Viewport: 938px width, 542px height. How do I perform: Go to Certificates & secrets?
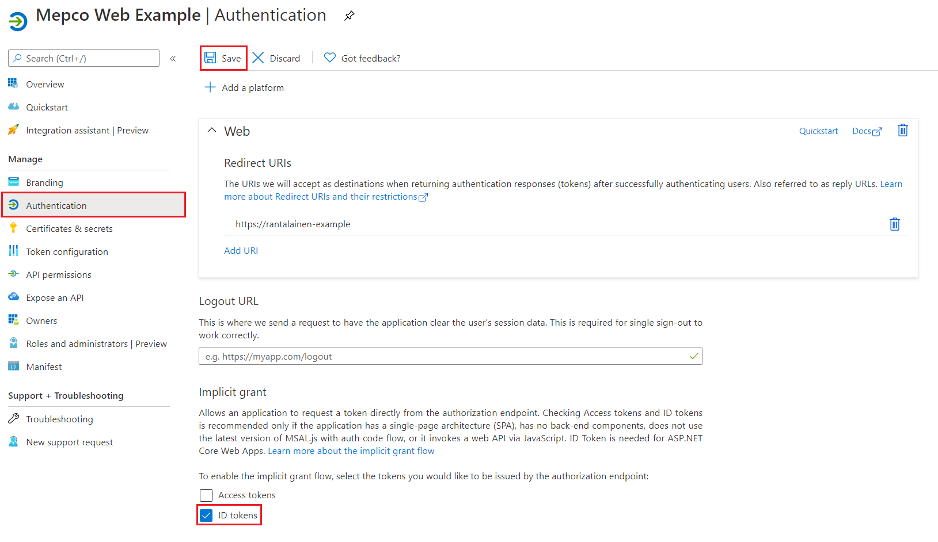click(x=69, y=229)
